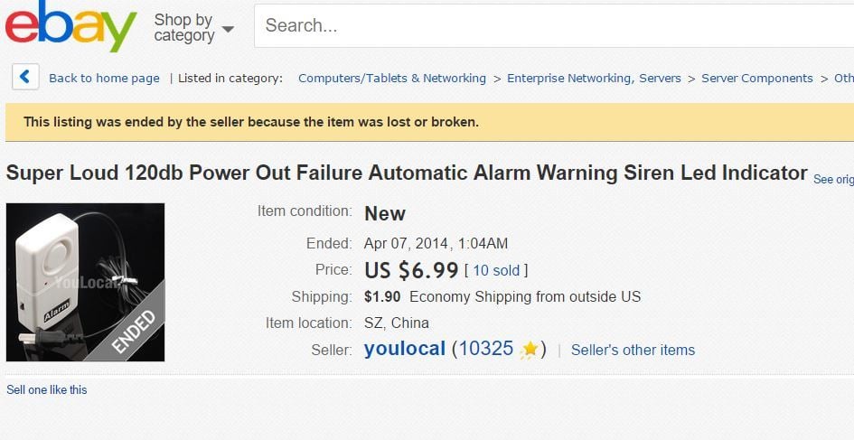The height and width of the screenshot is (440, 854).
Task: Open the Shop by category dropdown
Action: click(193, 27)
